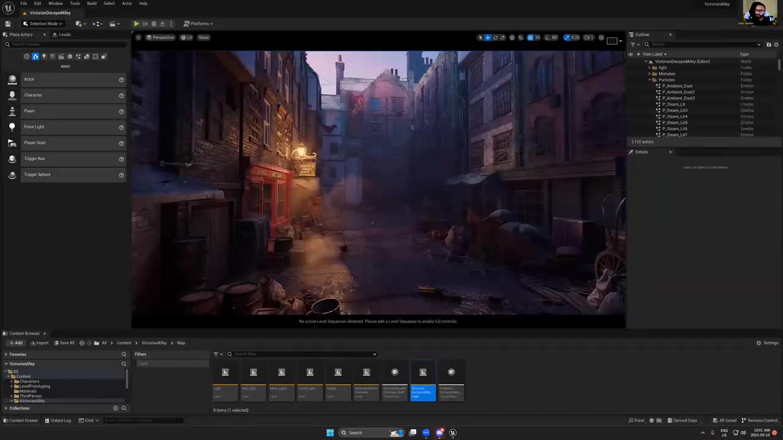Image resolution: width=783 pixels, height=440 pixels.
Task: Open the viewport hamburger options menu
Action: pos(138,37)
